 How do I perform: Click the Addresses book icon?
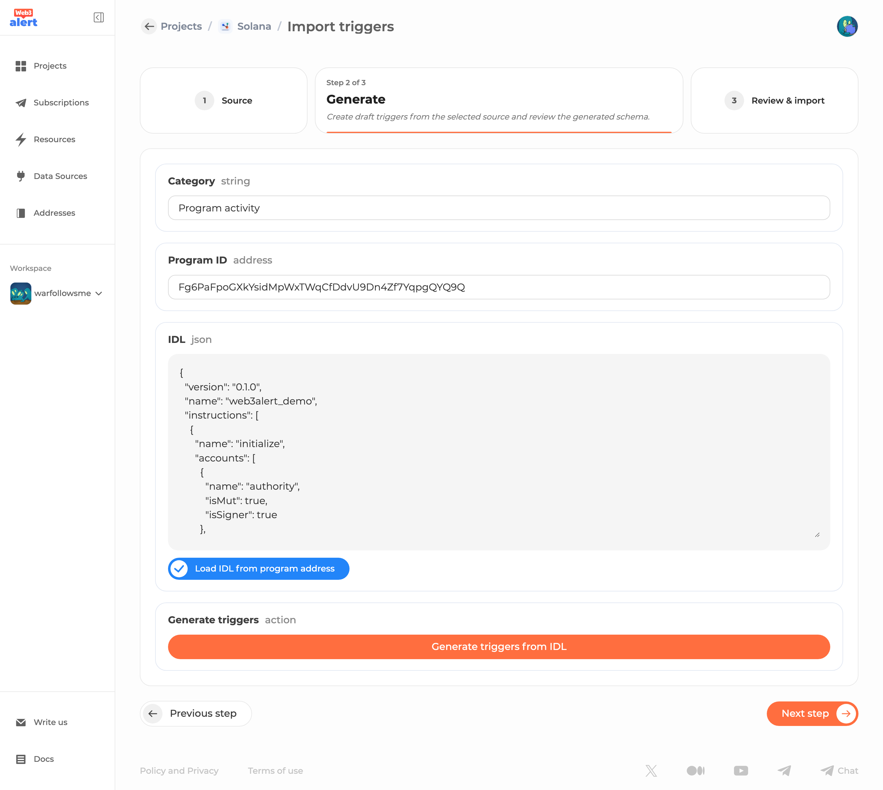point(21,213)
